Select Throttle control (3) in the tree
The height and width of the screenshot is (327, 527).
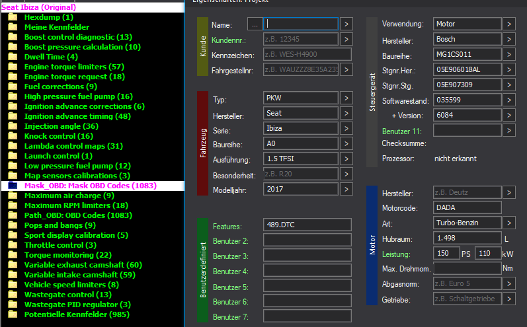tap(60, 245)
